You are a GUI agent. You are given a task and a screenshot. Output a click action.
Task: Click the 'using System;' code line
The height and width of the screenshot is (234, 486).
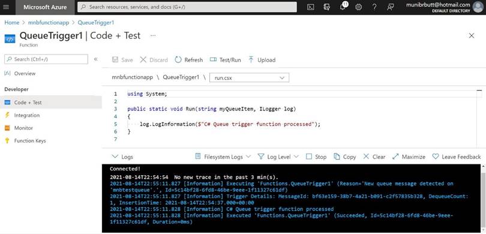pyautogui.click(x=147, y=94)
